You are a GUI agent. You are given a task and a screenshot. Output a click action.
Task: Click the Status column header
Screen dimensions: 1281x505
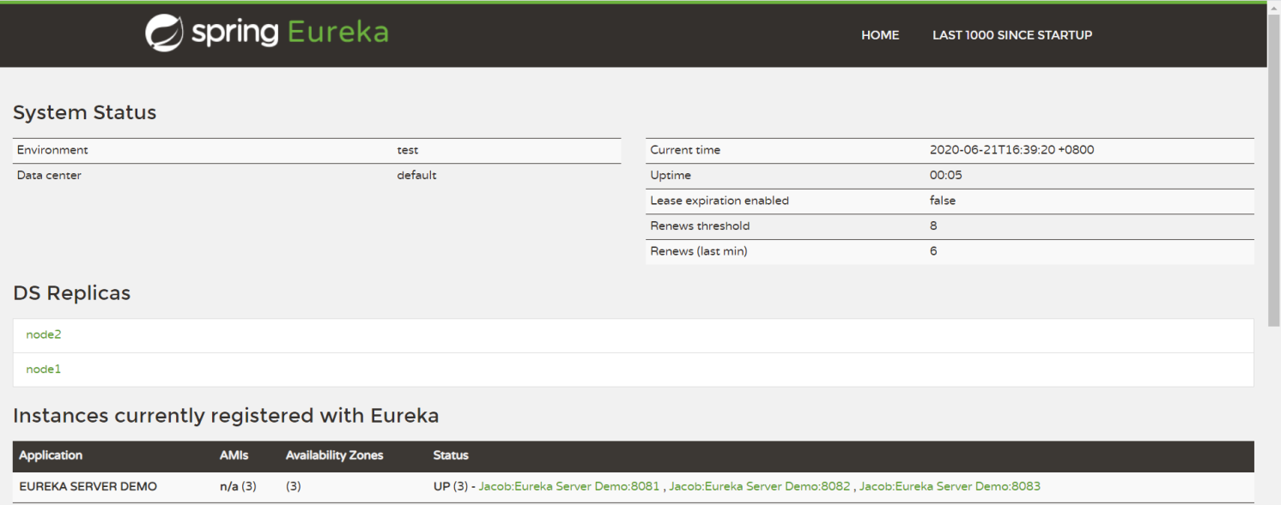click(451, 455)
